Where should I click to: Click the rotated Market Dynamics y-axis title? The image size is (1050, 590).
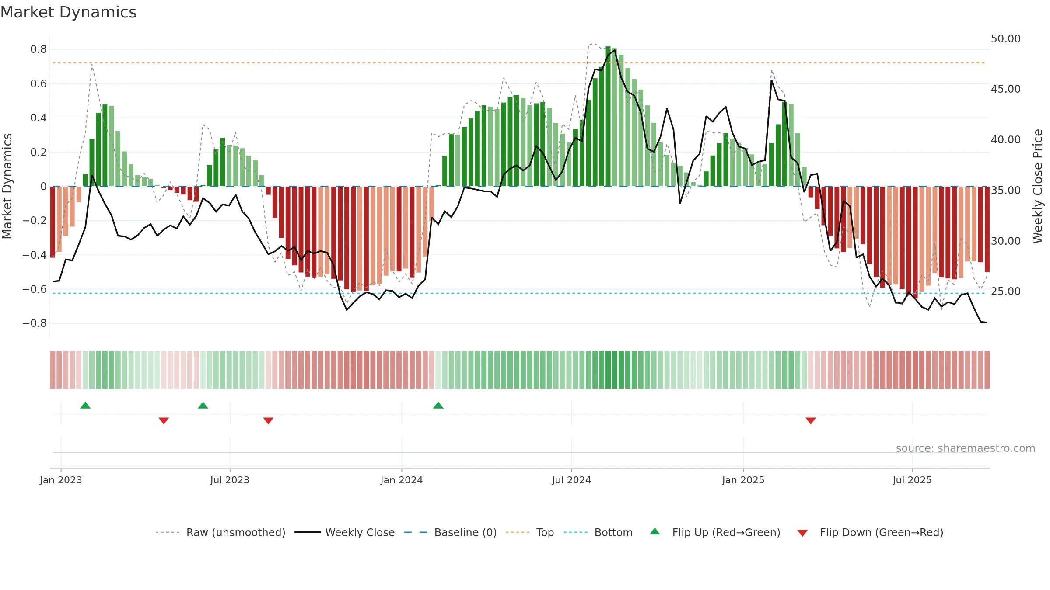(x=7, y=186)
